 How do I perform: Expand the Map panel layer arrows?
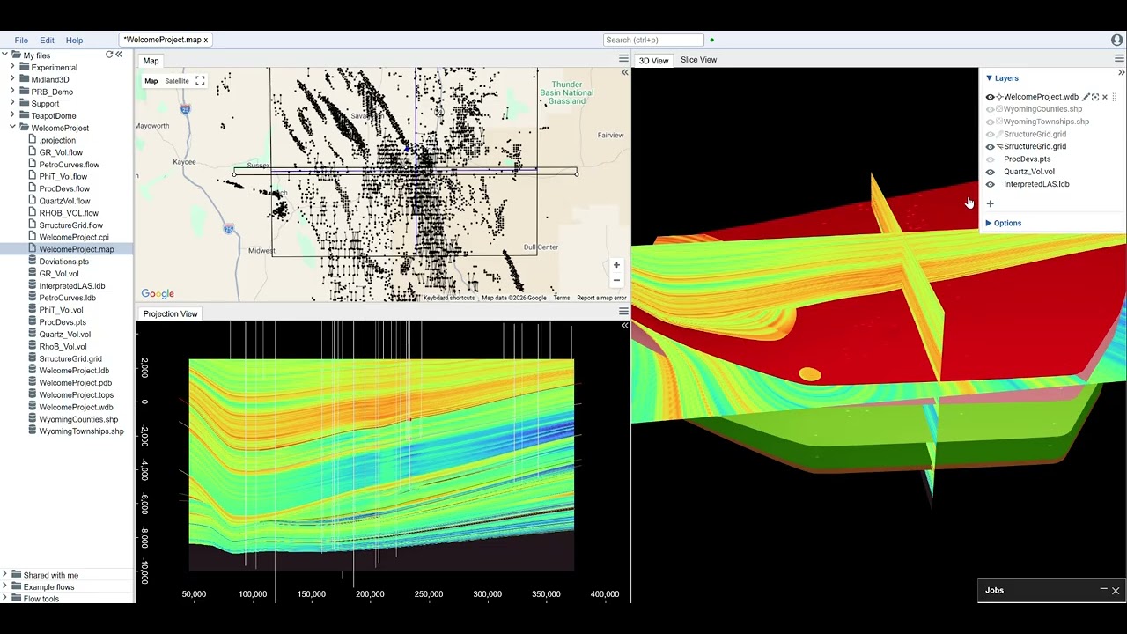click(x=625, y=72)
